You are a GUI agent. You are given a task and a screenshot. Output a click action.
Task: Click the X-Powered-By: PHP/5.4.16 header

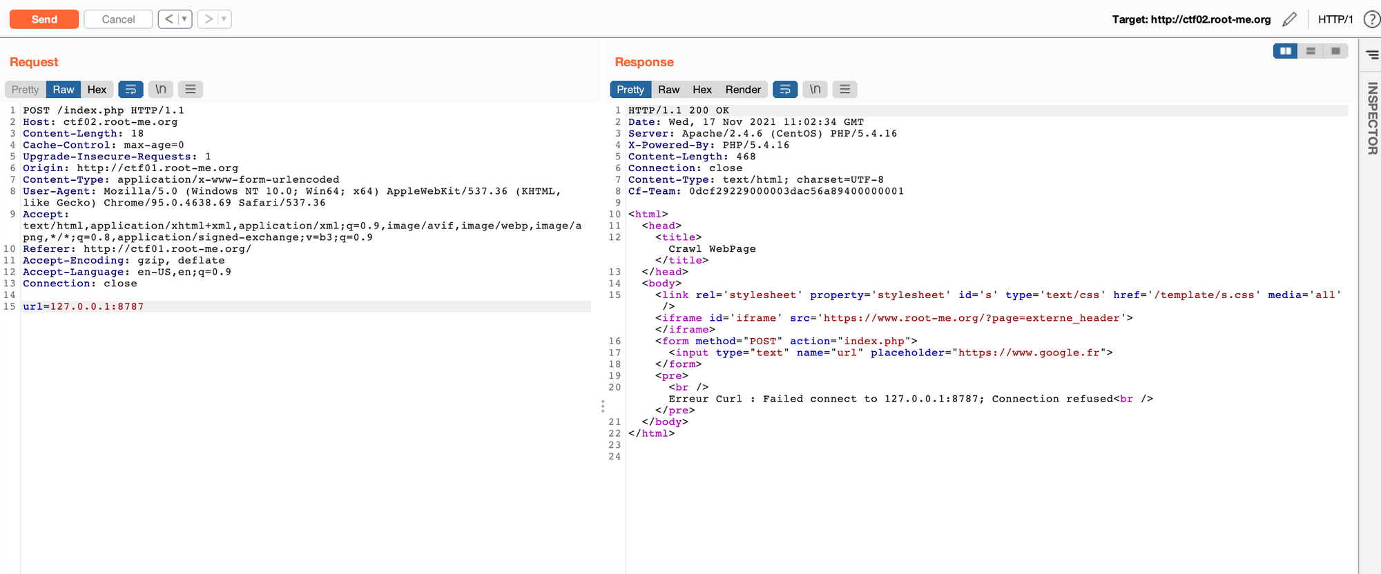[x=709, y=145]
